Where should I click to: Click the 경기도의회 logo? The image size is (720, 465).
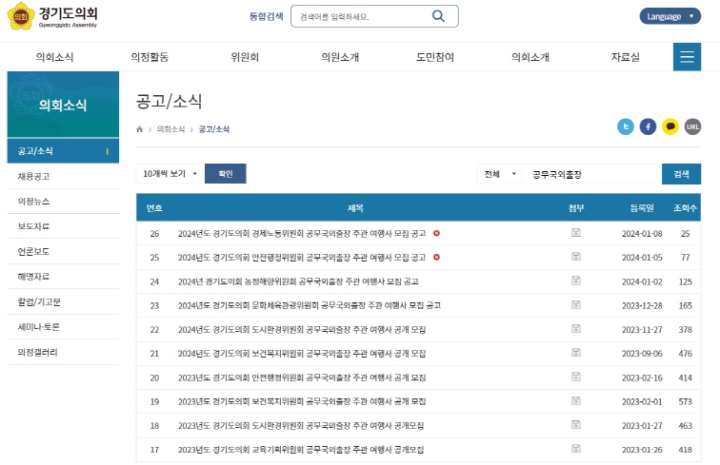[x=52, y=17]
